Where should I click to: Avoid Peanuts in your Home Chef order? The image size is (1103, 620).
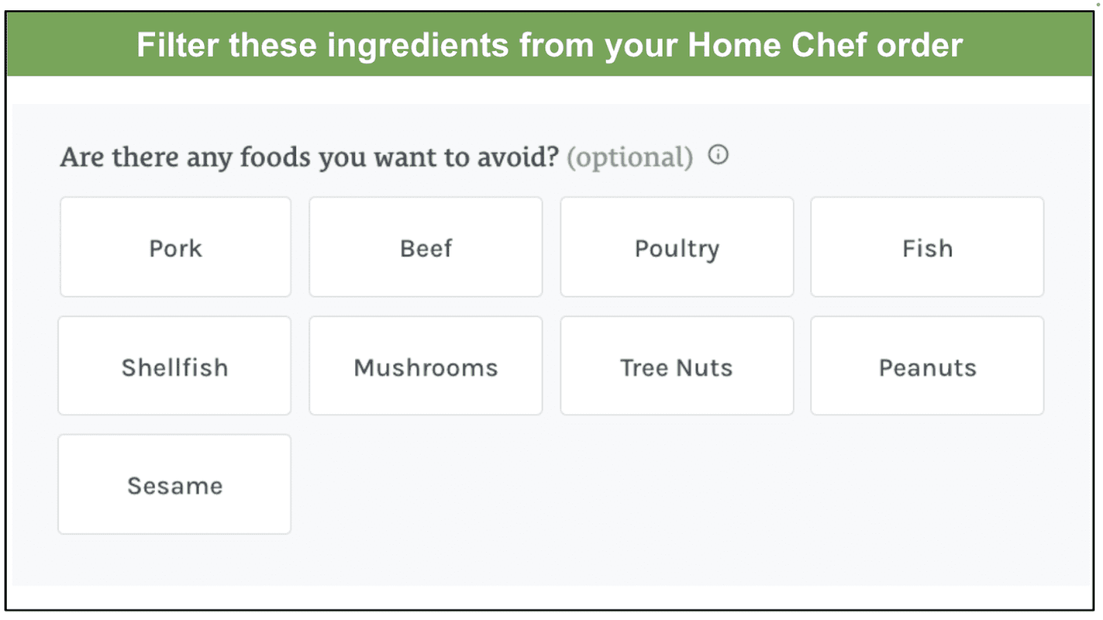pyautogui.click(x=927, y=366)
